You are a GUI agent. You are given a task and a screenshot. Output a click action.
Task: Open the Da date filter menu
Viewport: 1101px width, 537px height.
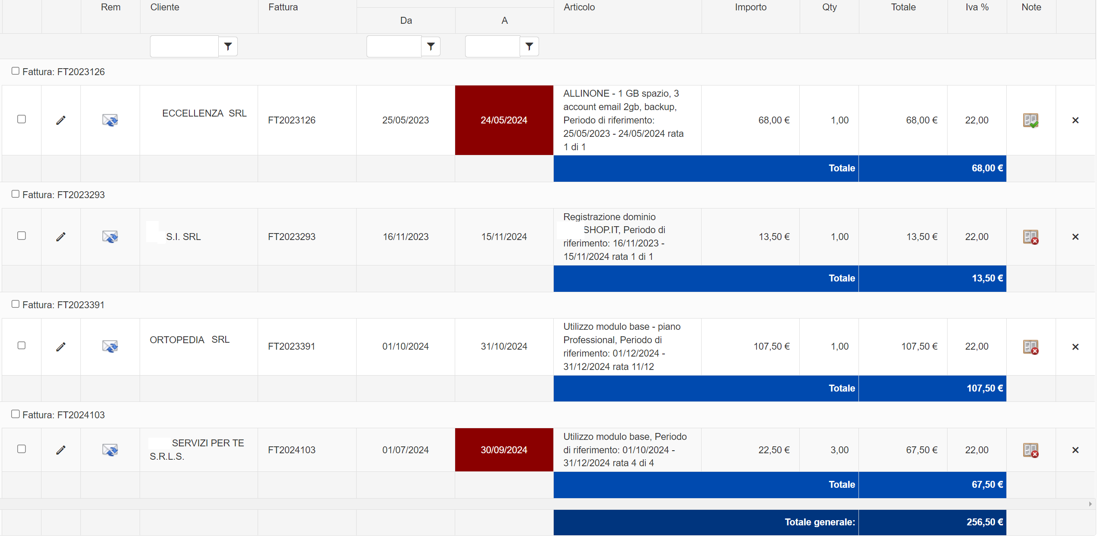431,47
